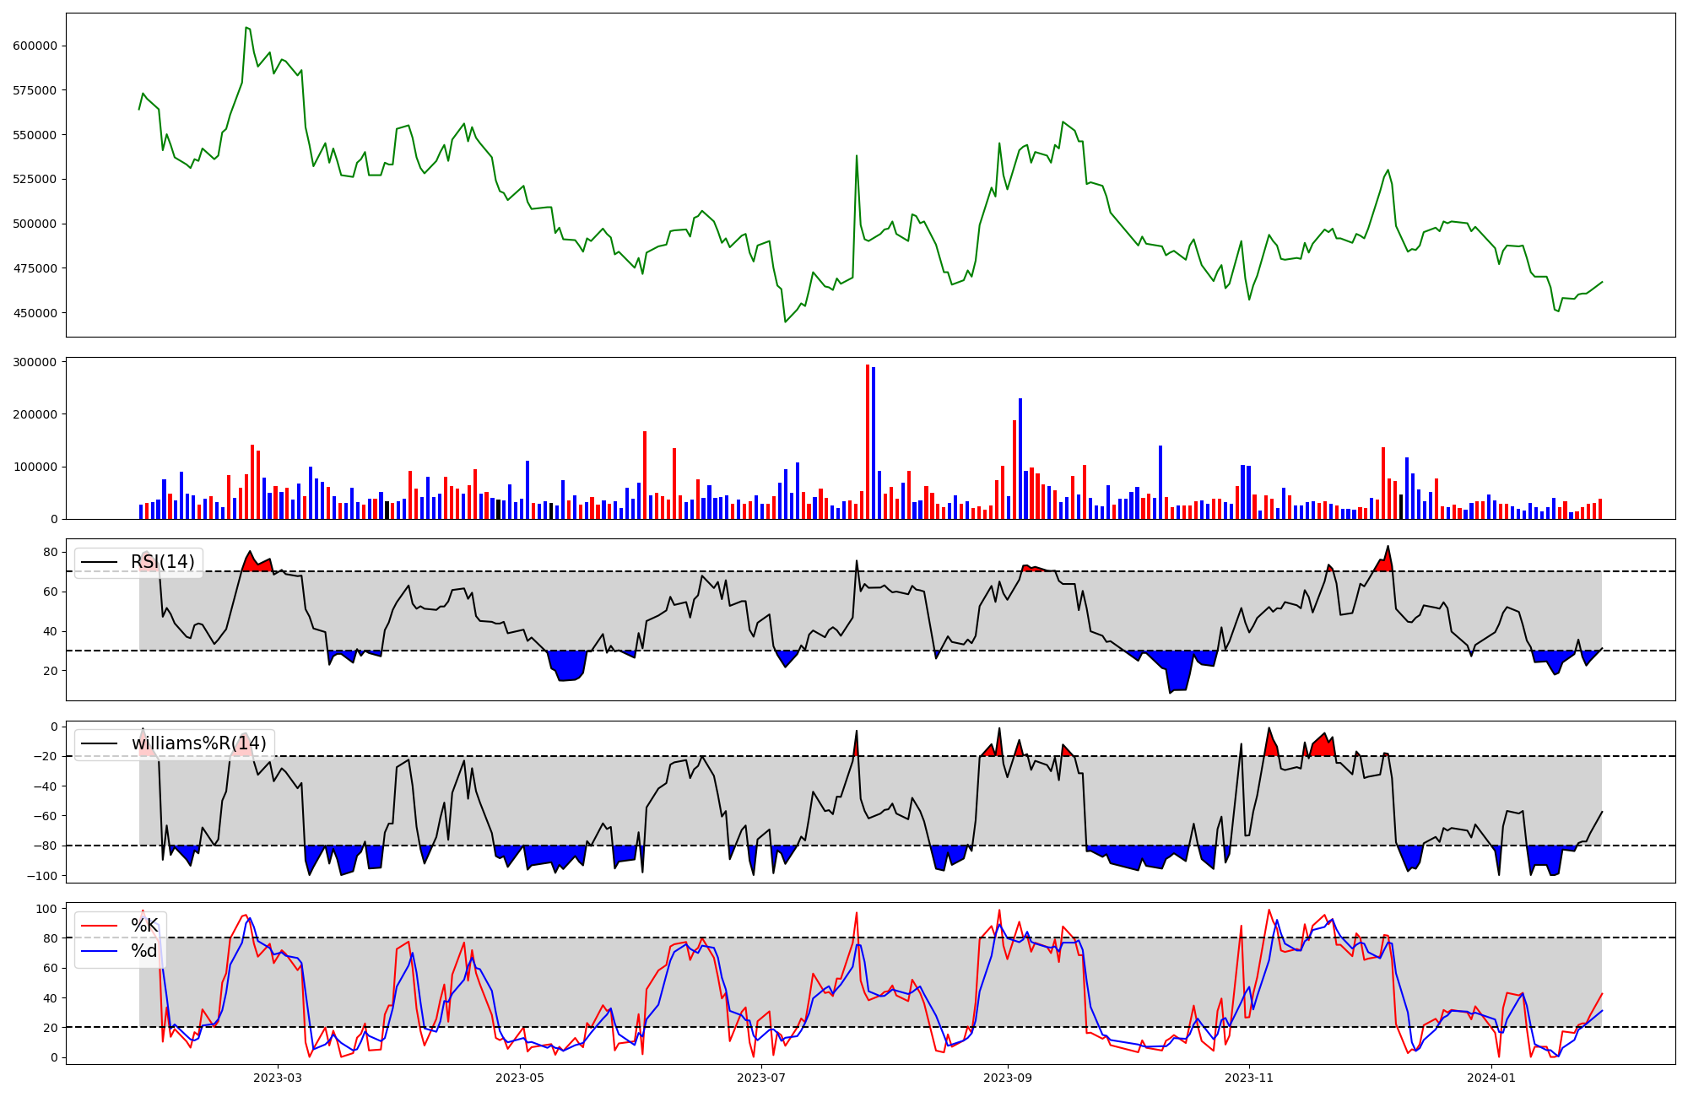
Task: Click the 475000 price axis label
Action: click(x=35, y=268)
